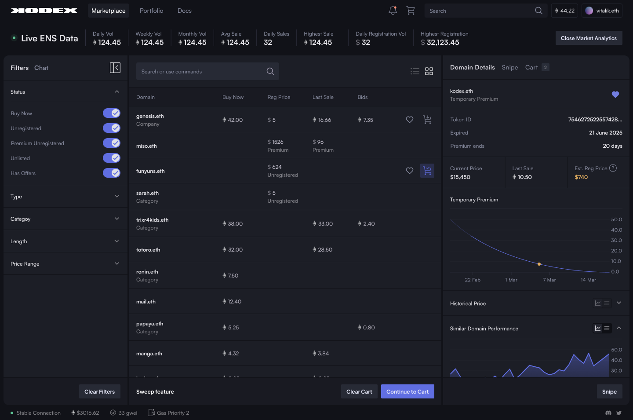This screenshot has width=633, height=420.
Task: Disable the Buy Now filter
Action: (111, 113)
